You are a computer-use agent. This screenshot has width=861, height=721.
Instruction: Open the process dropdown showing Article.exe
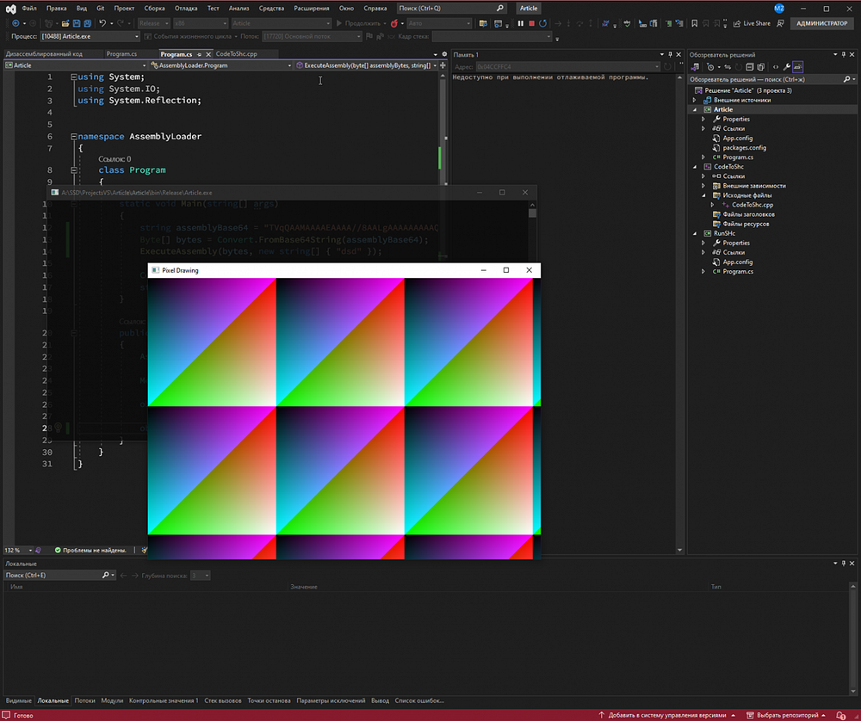click(x=90, y=36)
